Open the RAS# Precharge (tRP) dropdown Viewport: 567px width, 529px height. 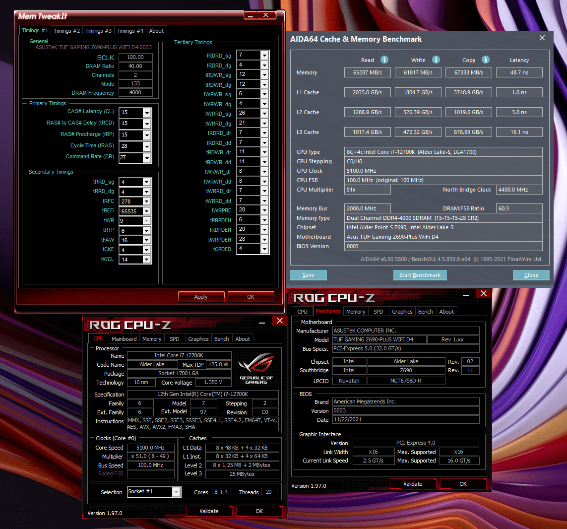pyautogui.click(x=147, y=135)
